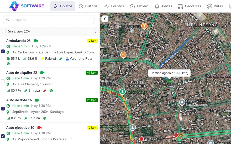Screen dimensions: 231x144
Task: Click Auto de alquiler 22 key icon
Action: [x=26, y=91]
